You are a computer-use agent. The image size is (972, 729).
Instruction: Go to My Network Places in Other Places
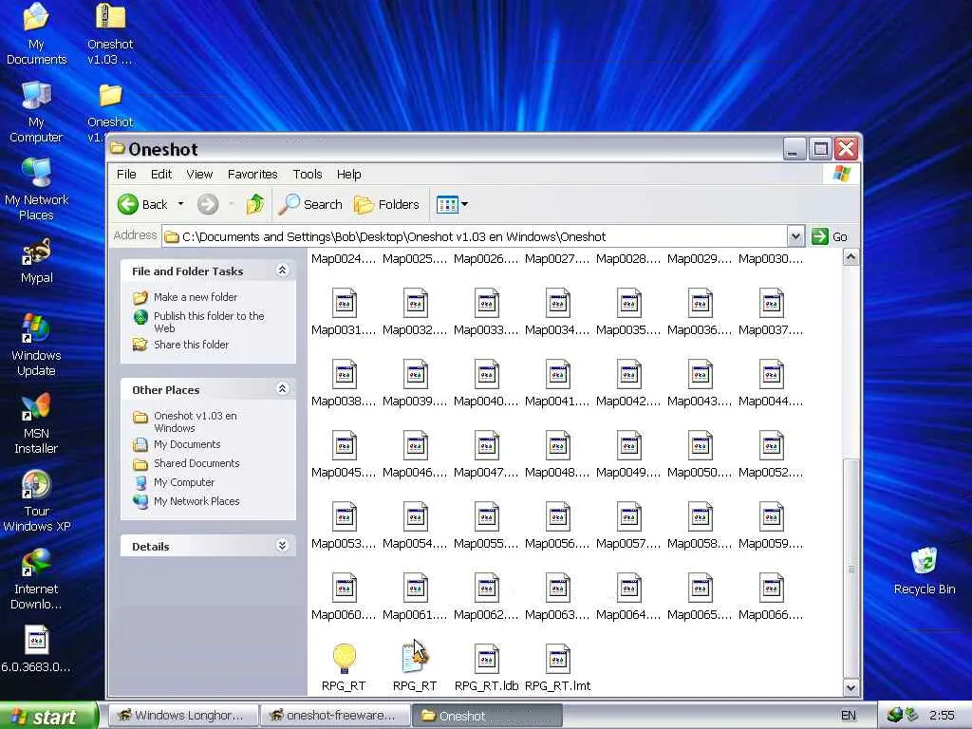click(196, 501)
